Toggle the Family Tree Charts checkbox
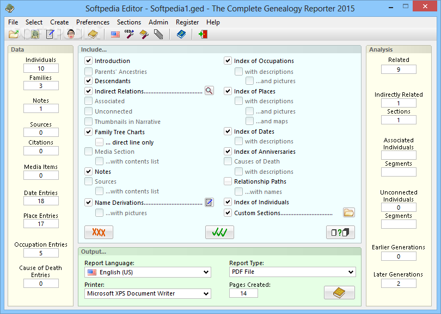Screen dimensions: 441x314 (89, 132)
